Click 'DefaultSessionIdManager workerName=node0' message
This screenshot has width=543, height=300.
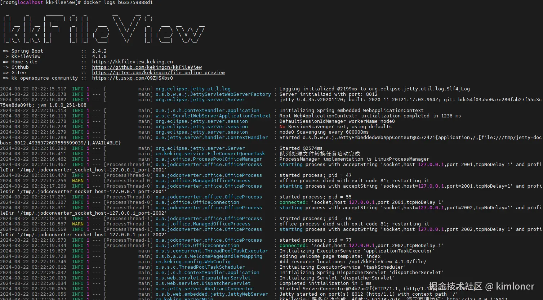click(337, 121)
